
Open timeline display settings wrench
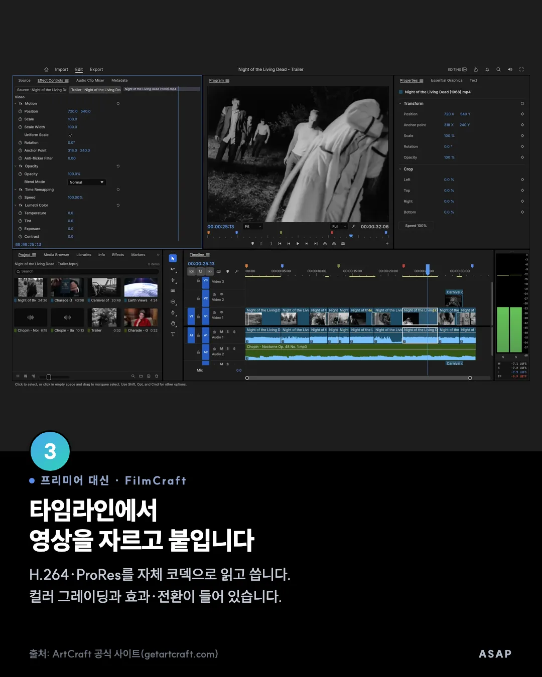tap(237, 271)
